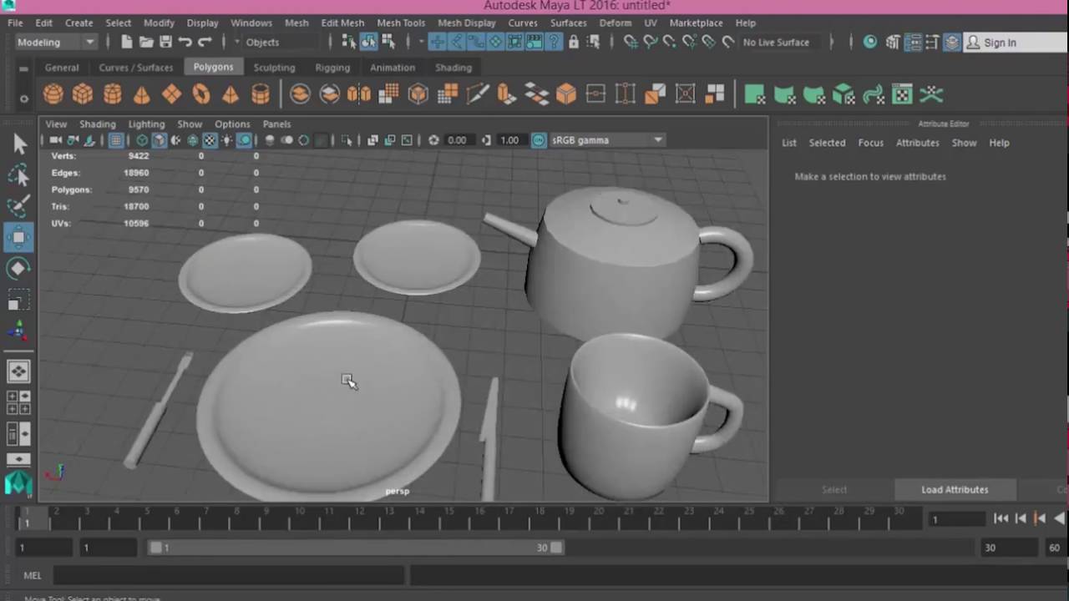The width and height of the screenshot is (1069, 601).
Task: Expand the No Live Surface arrow
Action: (x=832, y=42)
